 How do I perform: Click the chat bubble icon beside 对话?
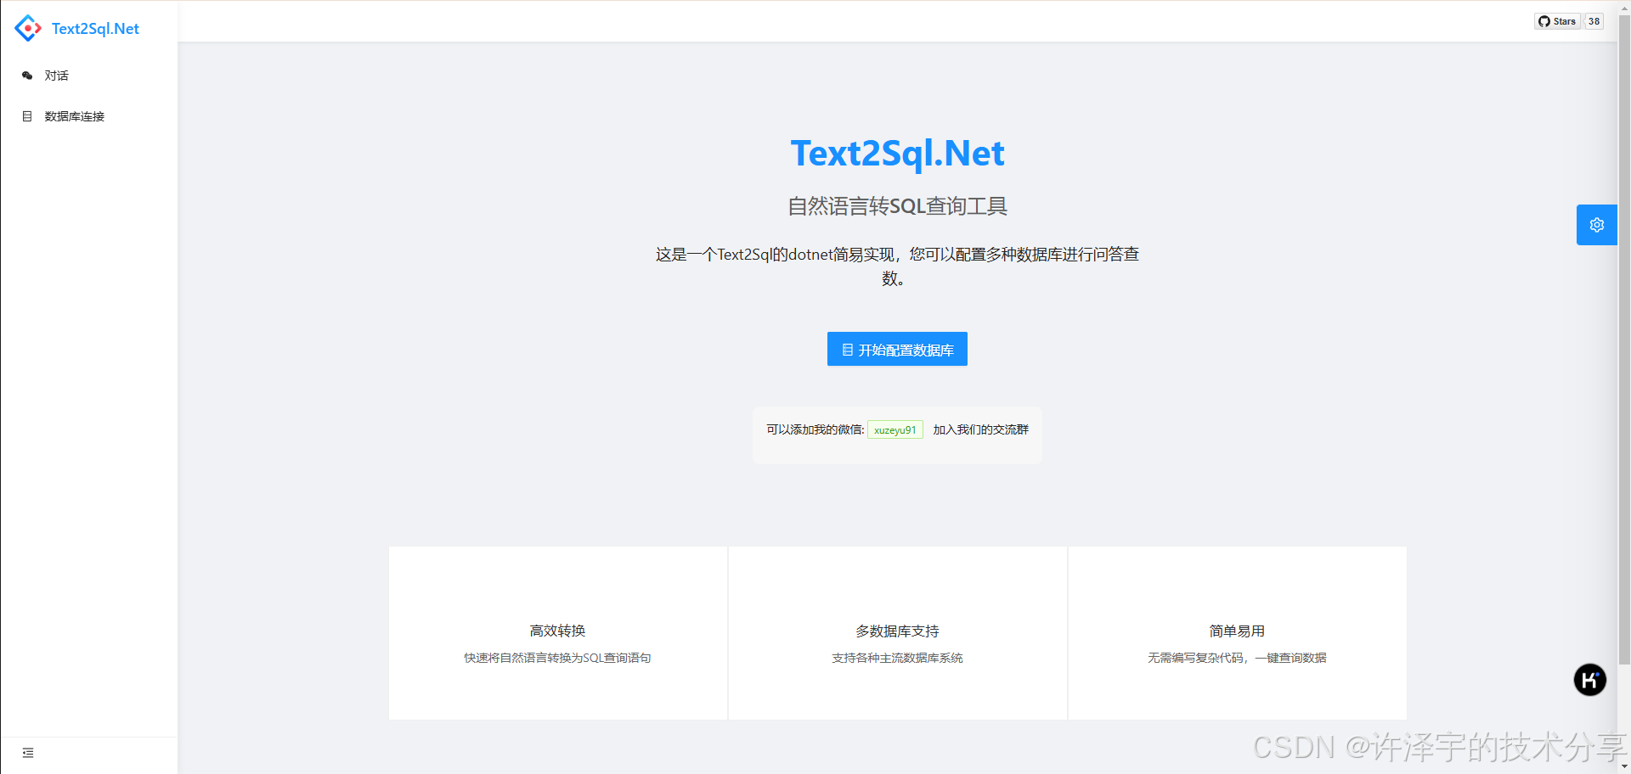[27, 76]
